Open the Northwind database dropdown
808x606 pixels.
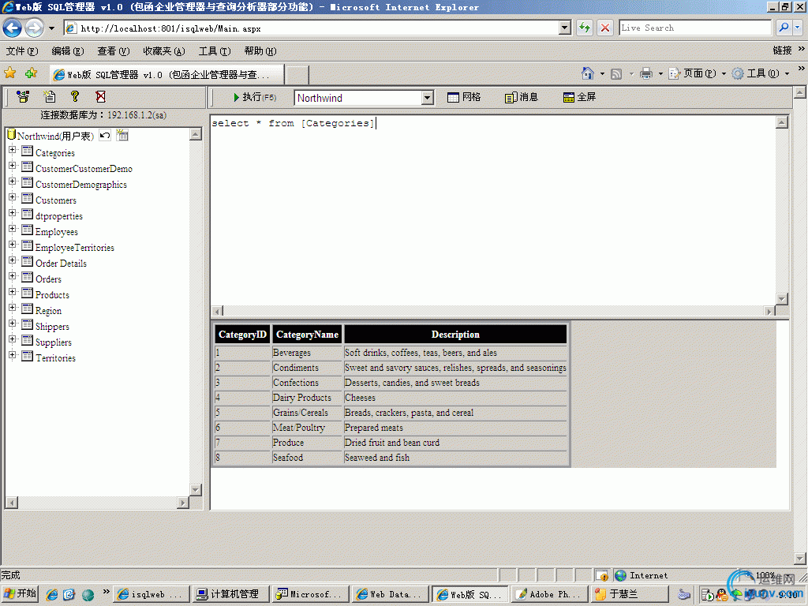coord(427,97)
